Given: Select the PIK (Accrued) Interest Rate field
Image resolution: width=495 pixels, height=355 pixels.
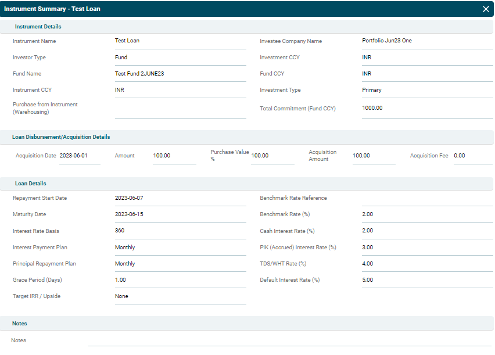Looking at the screenshot, I should pyautogui.click(x=427, y=248).
